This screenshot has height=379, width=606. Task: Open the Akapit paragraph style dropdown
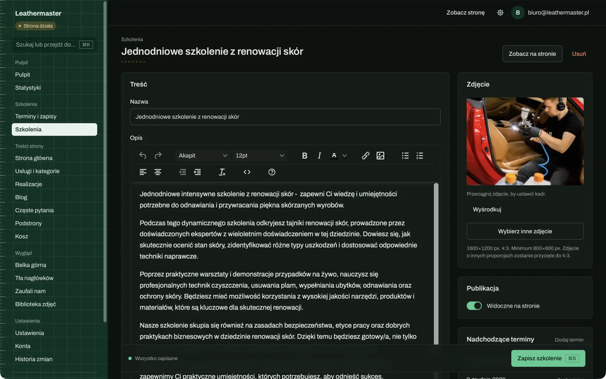click(203, 156)
